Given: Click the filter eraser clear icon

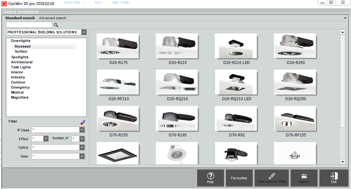Looking at the screenshot, I should pyautogui.click(x=82, y=122).
